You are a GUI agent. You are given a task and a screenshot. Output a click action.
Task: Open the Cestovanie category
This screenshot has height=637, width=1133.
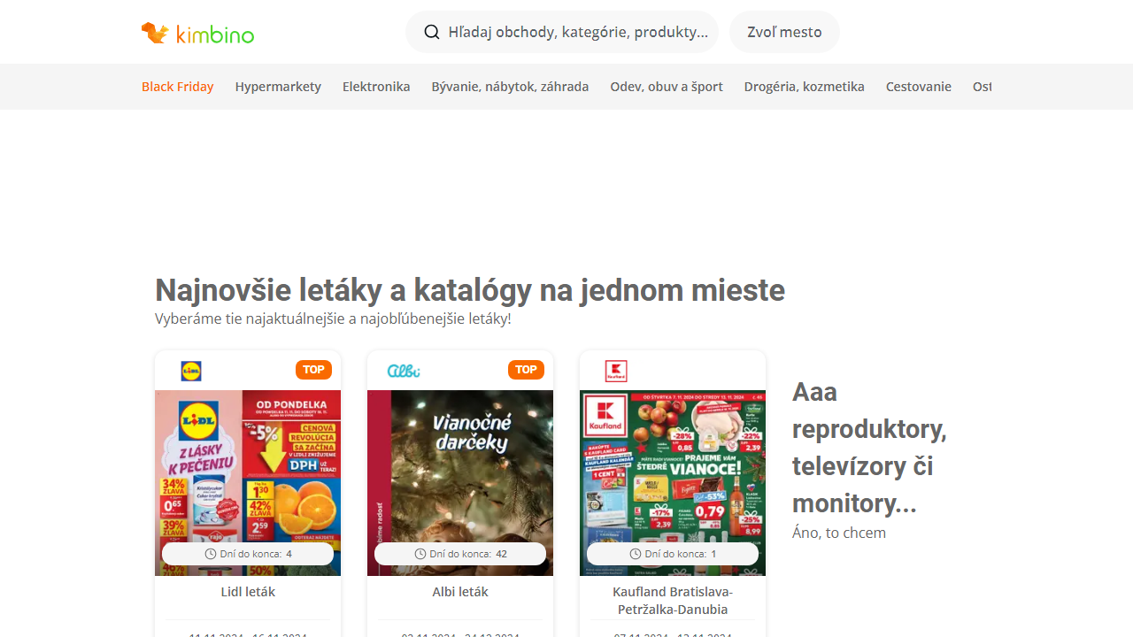[919, 87]
